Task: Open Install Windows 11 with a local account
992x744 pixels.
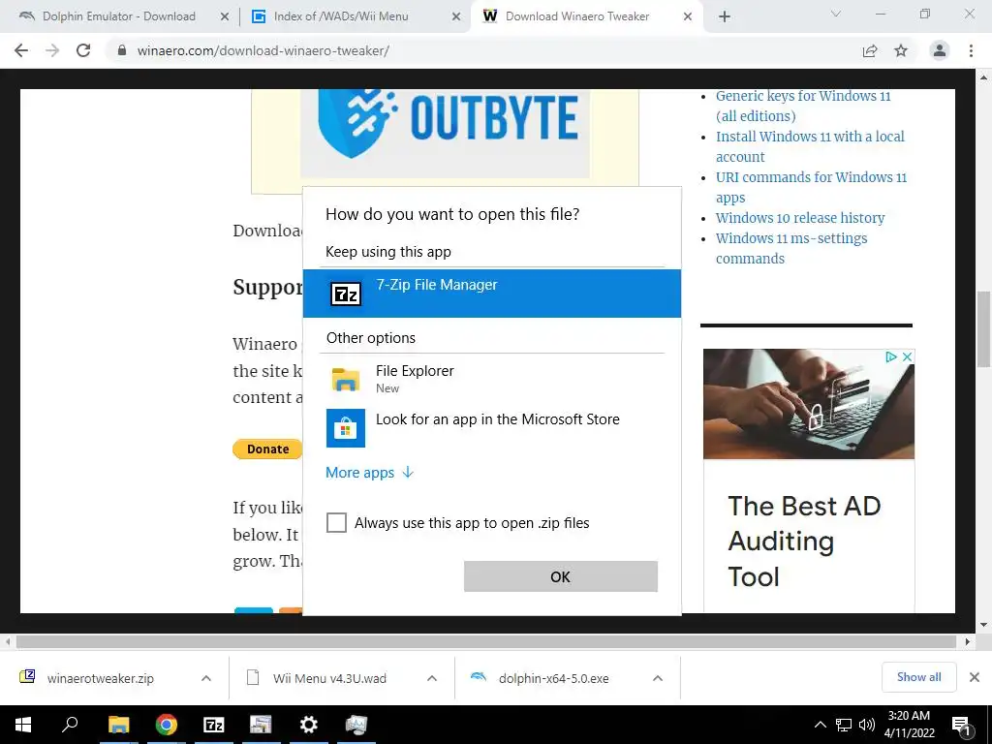Action: 810,146
